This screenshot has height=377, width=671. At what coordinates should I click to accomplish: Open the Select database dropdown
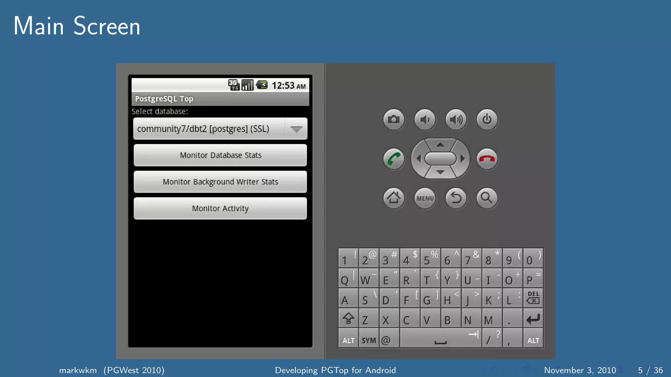coord(220,129)
